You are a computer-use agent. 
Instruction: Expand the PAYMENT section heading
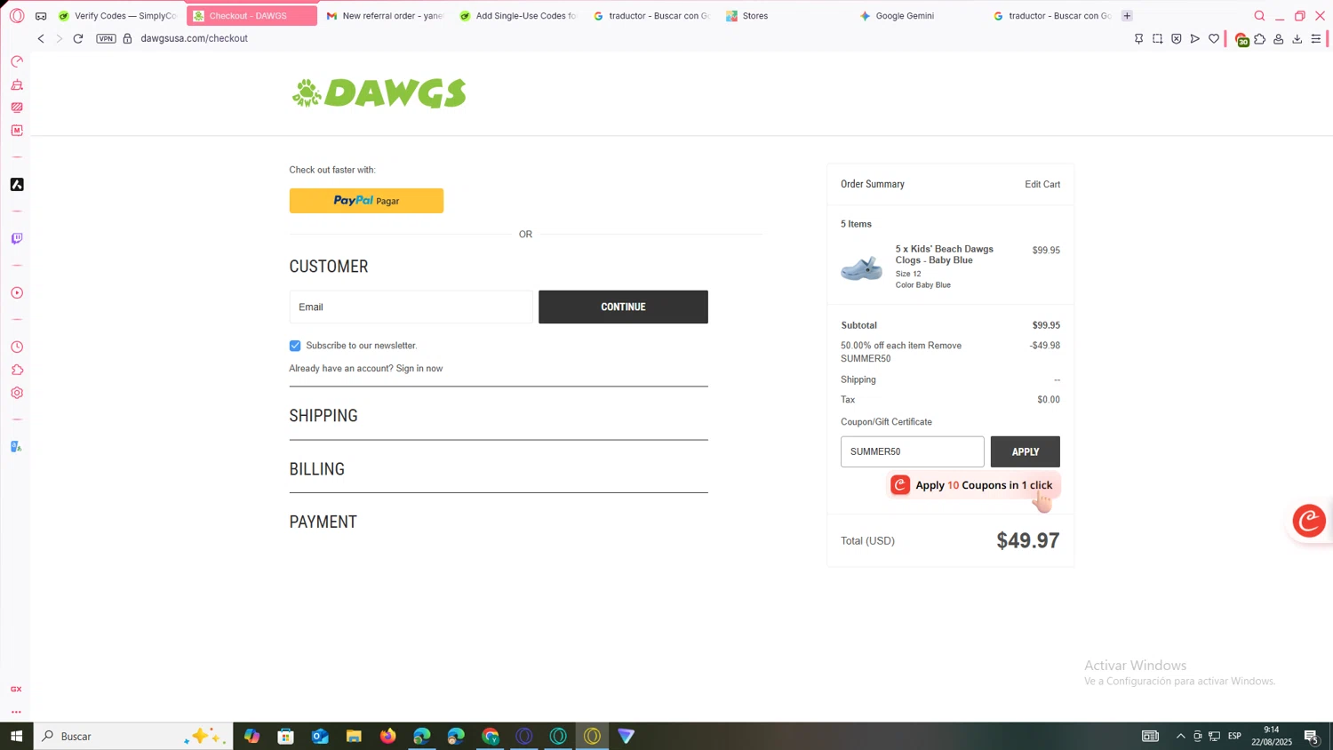tap(323, 523)
